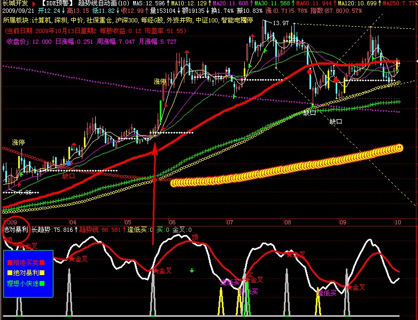
Task: Jump to month 04 on the time axis
Action: tap(73, 222)
